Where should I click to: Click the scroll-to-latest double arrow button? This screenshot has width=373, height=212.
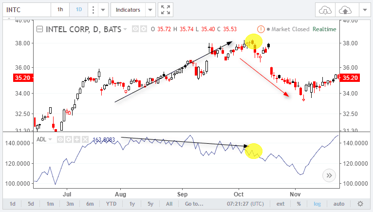tap(329, 175)
